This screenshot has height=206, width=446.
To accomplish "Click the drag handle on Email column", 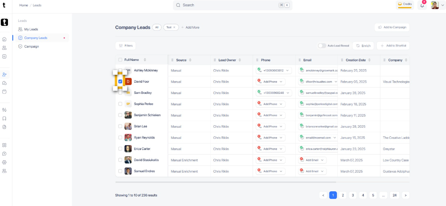I will tap(300, 60).
